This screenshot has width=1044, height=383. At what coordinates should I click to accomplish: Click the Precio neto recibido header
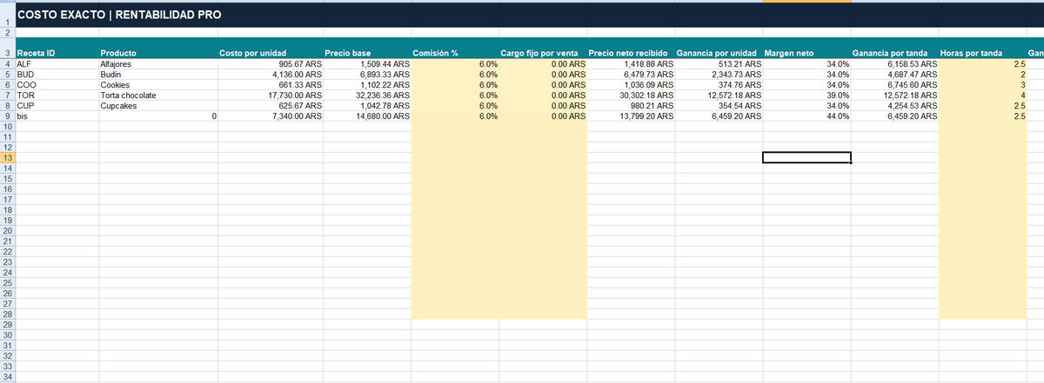[x=631, y=53]
